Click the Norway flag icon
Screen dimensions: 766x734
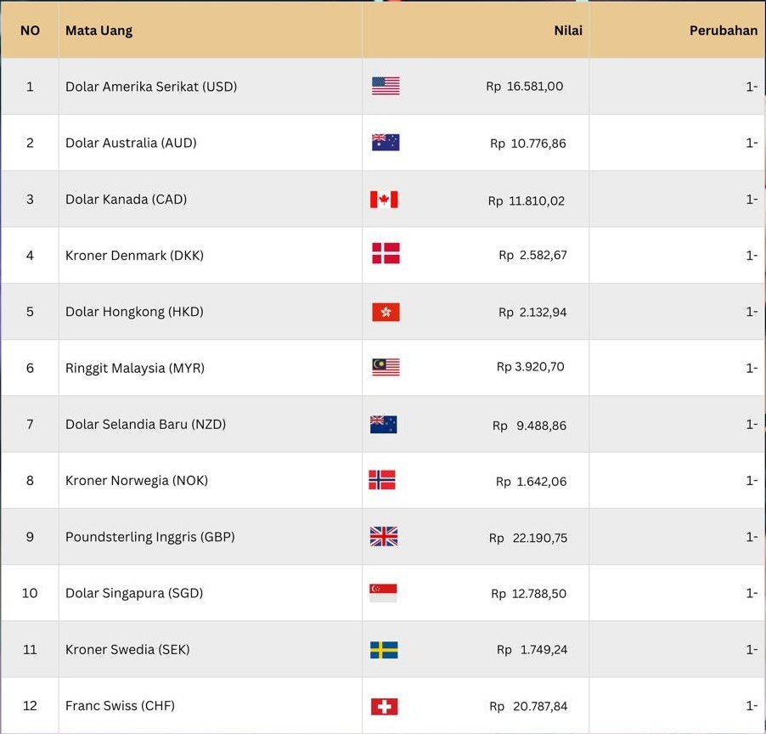[x=382, y=480]
